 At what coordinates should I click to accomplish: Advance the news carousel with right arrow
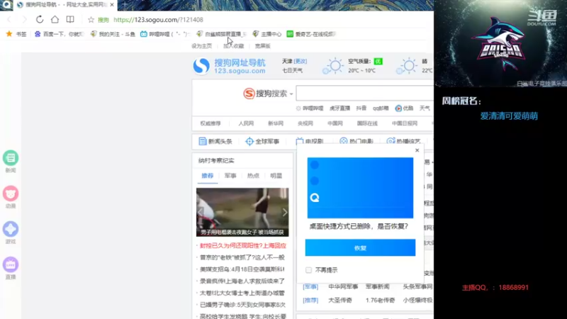pos(285,212)
